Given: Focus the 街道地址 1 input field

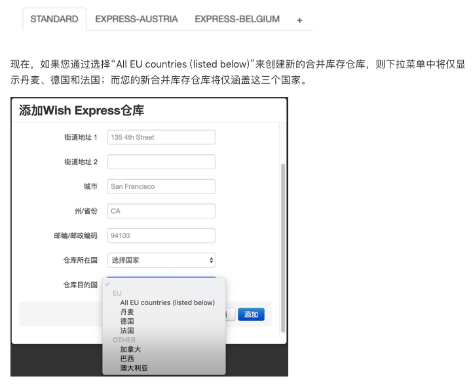Looking at the screenshot, I should pyautogui.click(x=161, y=137).
